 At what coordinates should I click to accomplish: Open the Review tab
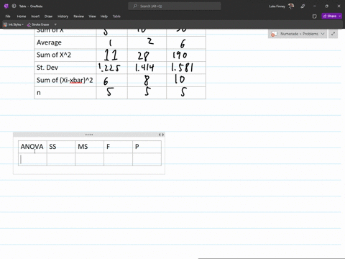click(78, 17)
